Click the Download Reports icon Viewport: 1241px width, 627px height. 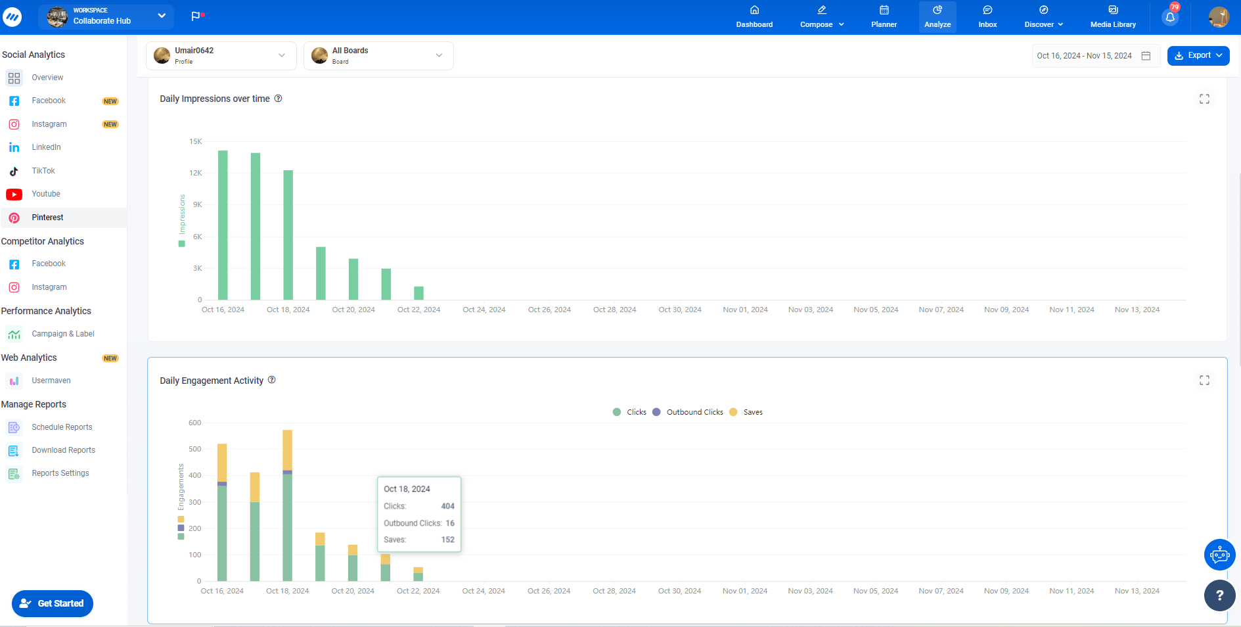coord(14,451)
